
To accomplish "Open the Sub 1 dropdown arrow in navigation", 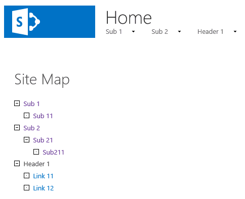I will click(x=133, y=32).
